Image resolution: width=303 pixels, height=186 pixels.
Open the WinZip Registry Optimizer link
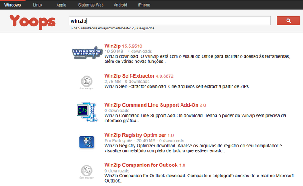pos(139,135)
